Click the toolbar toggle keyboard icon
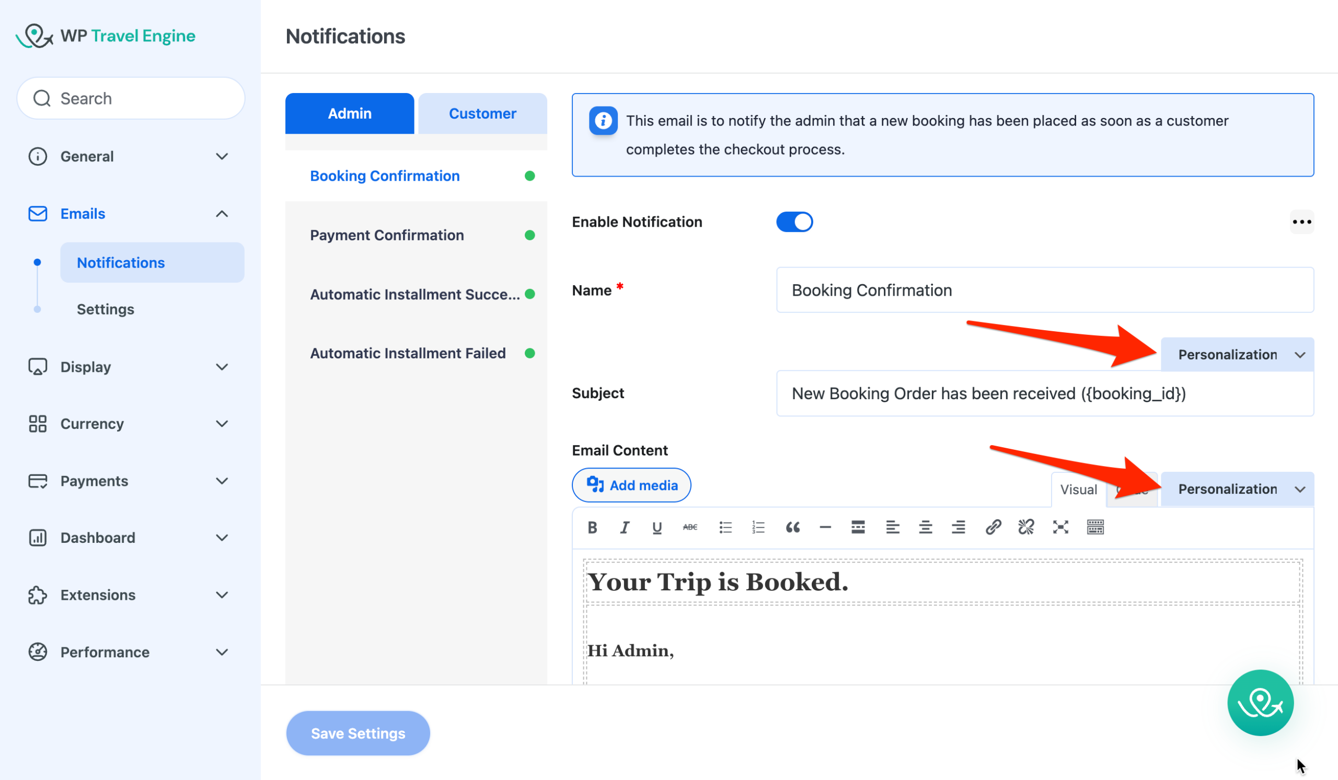Screen dimensions: 1338x780 click(1095, 528)
